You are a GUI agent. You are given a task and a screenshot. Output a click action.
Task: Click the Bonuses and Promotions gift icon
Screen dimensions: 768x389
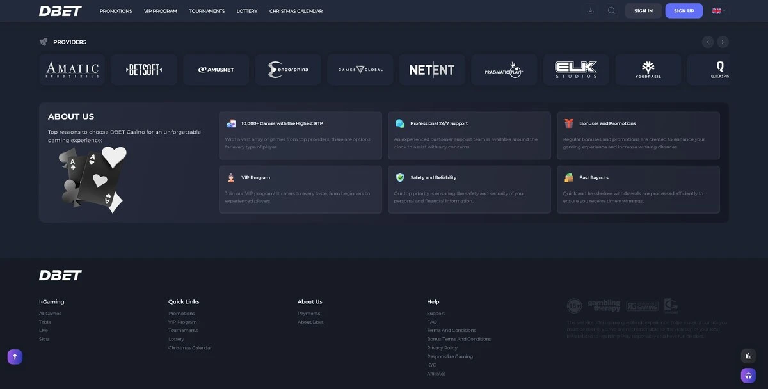pyautogui.click(x=569, y=123)
